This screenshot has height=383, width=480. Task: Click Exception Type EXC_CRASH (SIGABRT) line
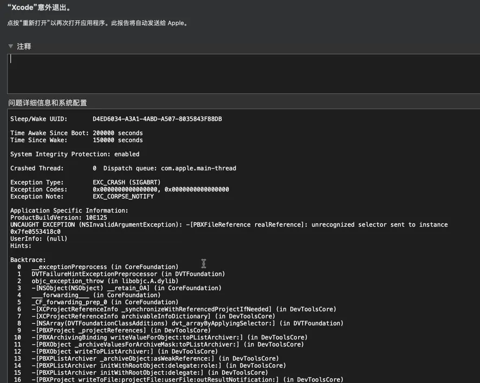coord(86,182)
